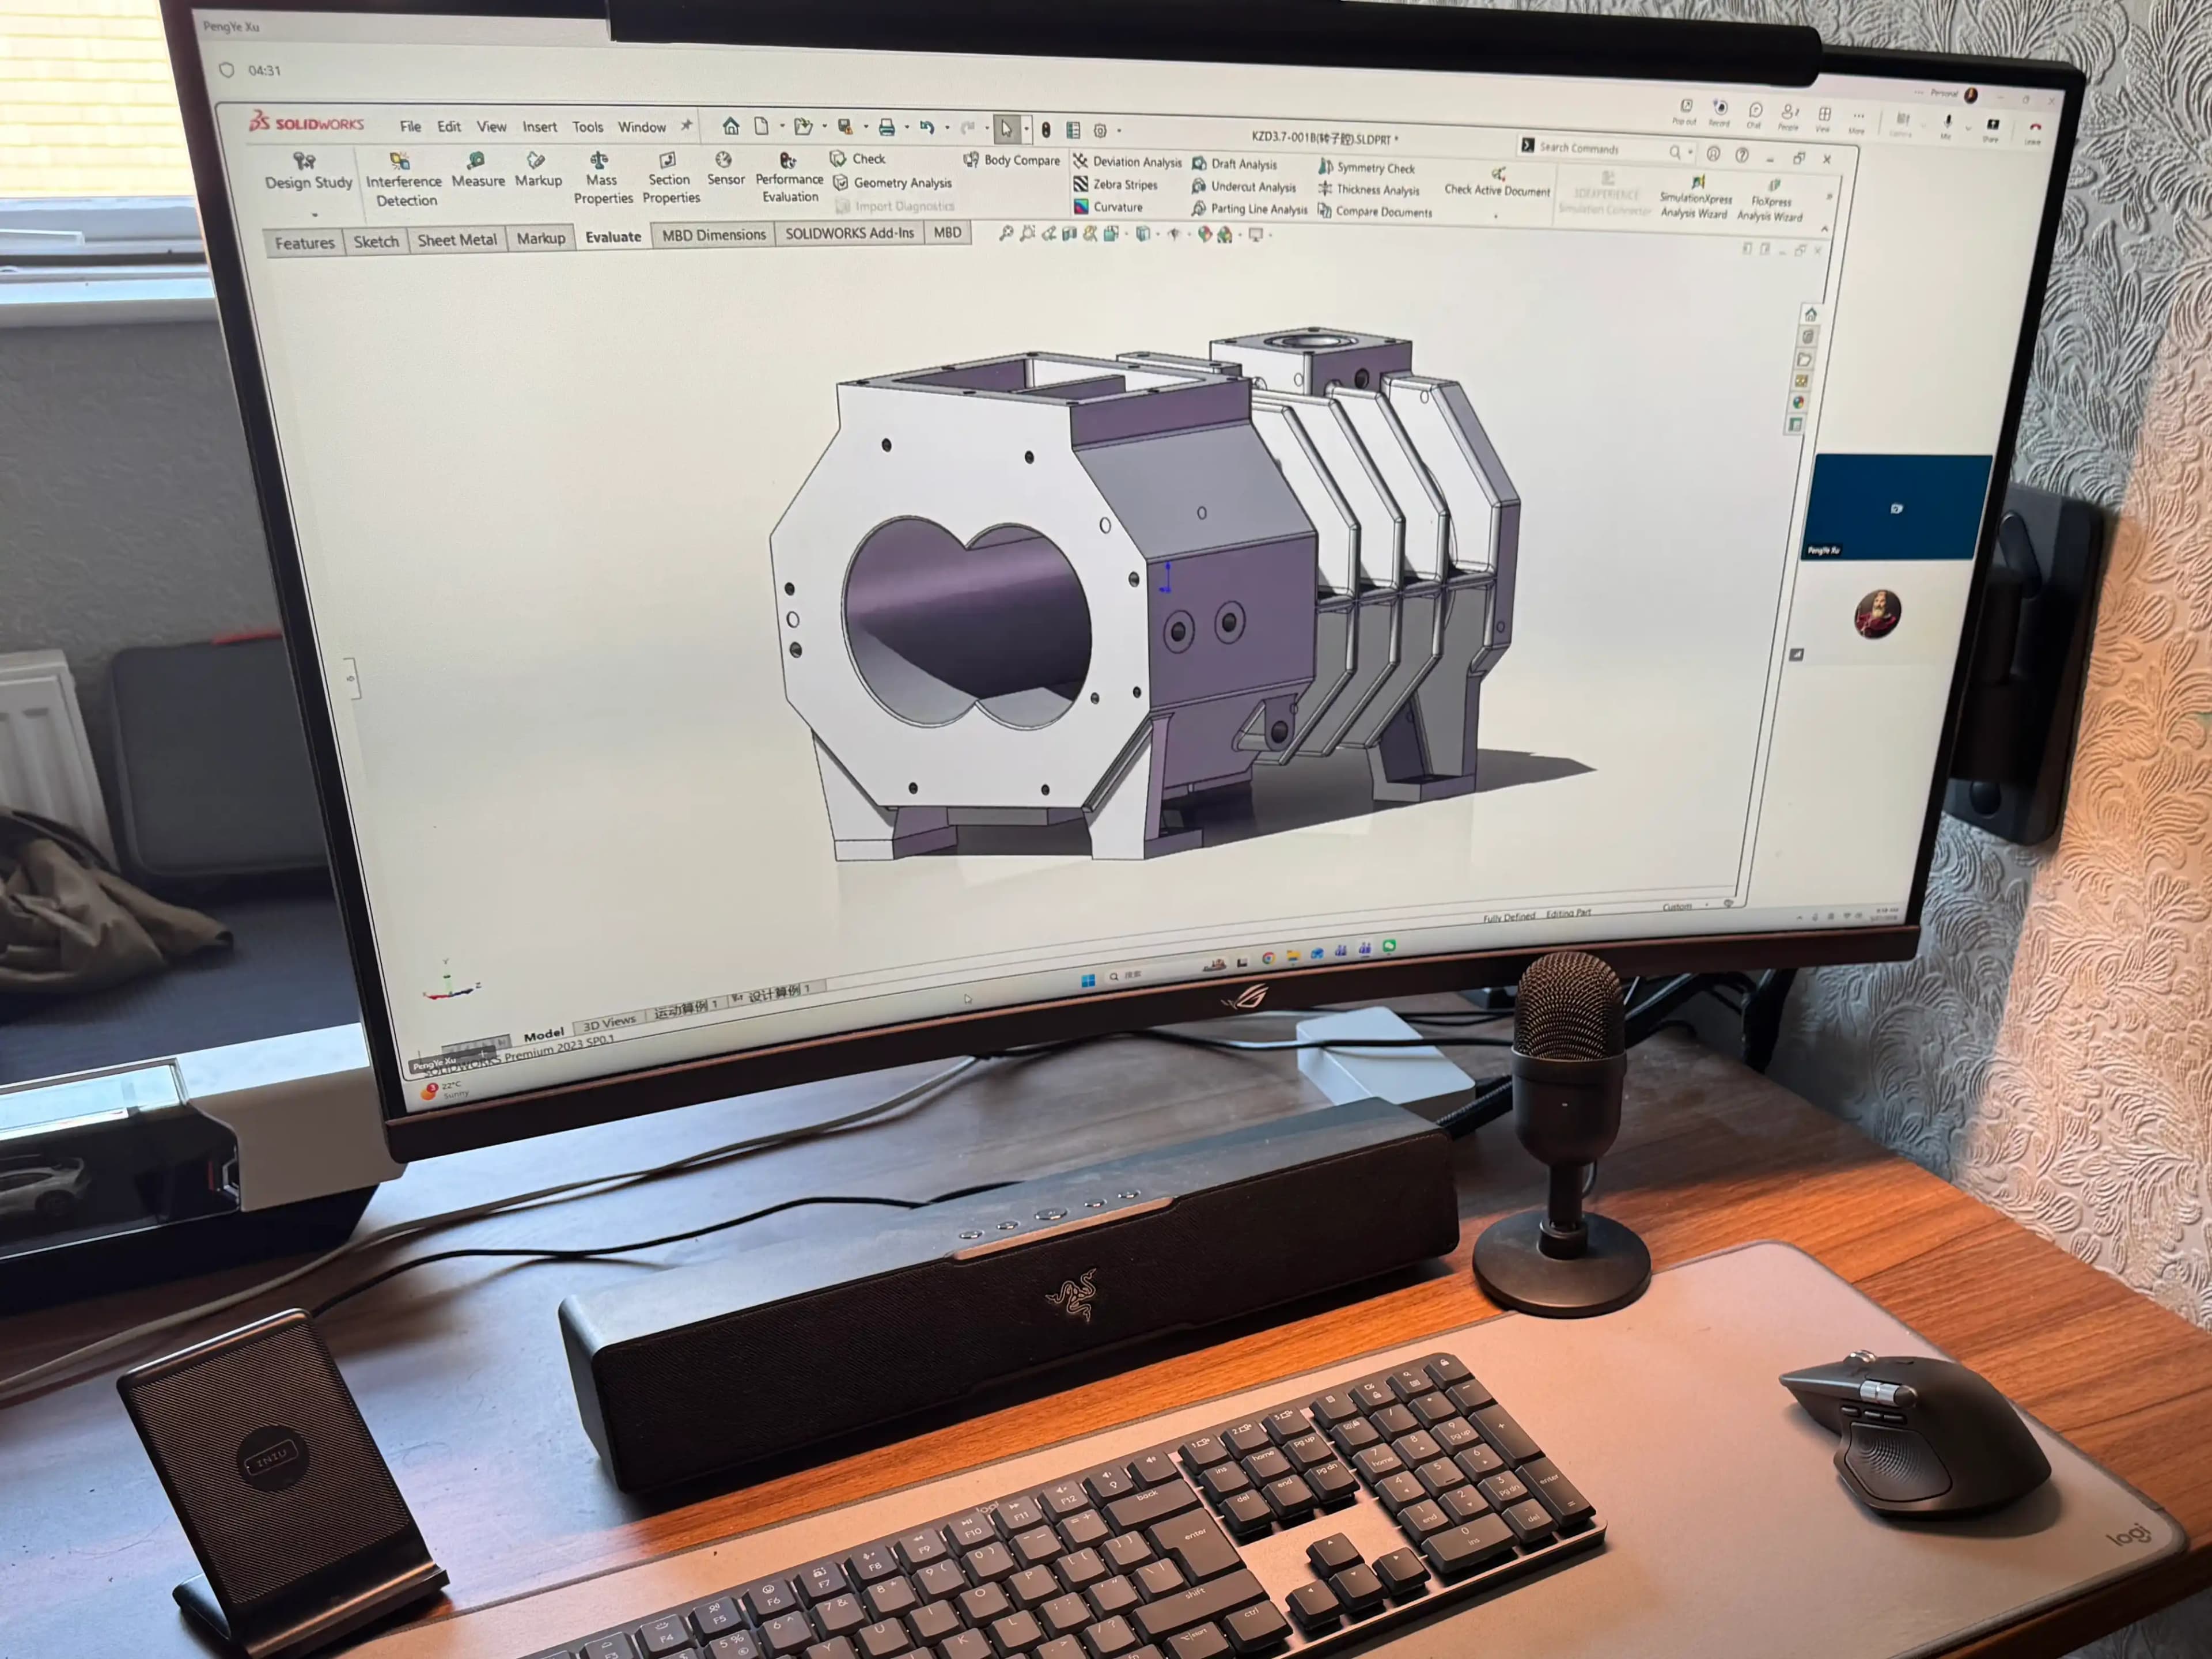Run the Check tool
The height and width of the screenshot is (1659, 2212).
click(858, 159)
